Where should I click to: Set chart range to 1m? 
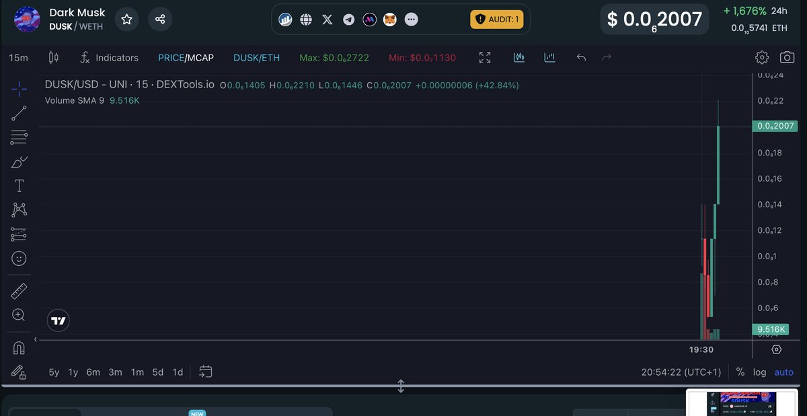(x=137, y=372)
